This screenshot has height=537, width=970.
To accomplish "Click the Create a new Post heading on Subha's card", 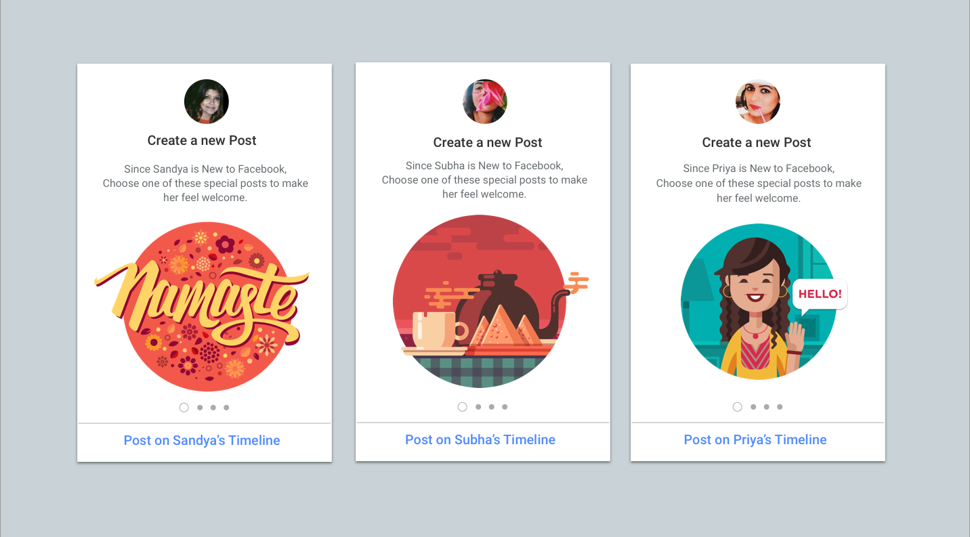I will tap(488, 142).
